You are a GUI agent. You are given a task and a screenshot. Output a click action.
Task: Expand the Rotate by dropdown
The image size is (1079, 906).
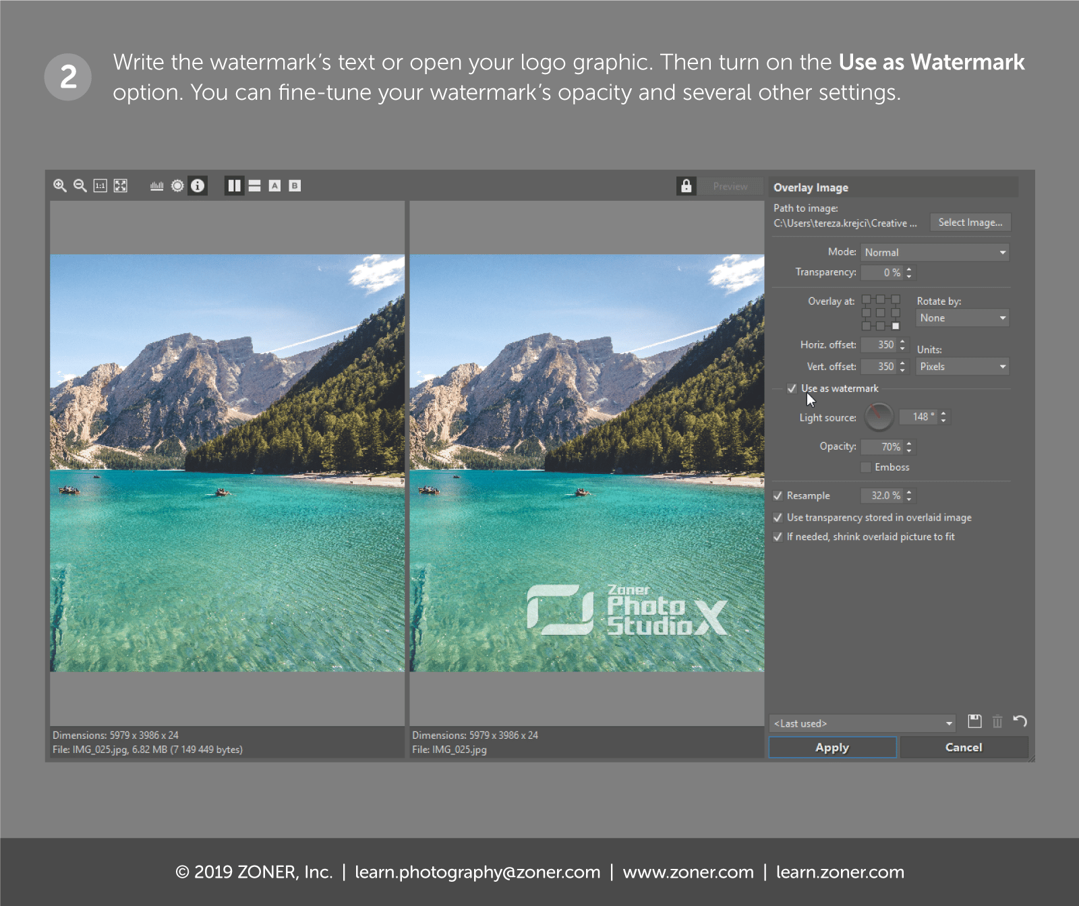tap(962, 318)
